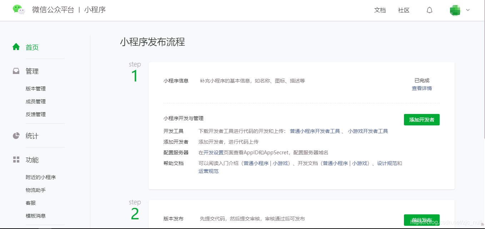Click the user avatar image
The height and width of the screenshot is (229, 485).
pos(455,10)
